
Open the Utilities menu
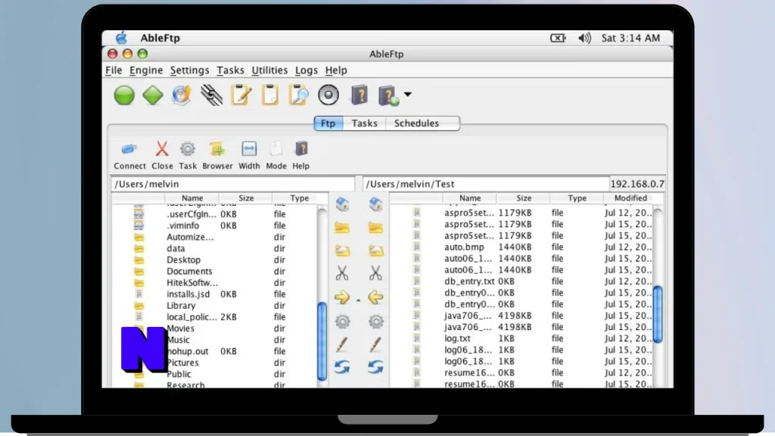click(x=269, y=70)
